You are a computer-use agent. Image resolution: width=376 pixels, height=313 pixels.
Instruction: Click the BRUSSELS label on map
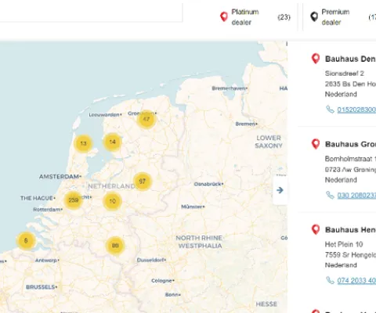(x=42, y=287)
